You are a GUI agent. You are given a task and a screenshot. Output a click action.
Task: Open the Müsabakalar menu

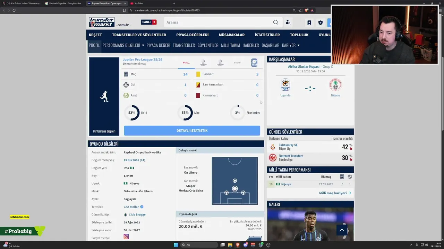[232, 35]
